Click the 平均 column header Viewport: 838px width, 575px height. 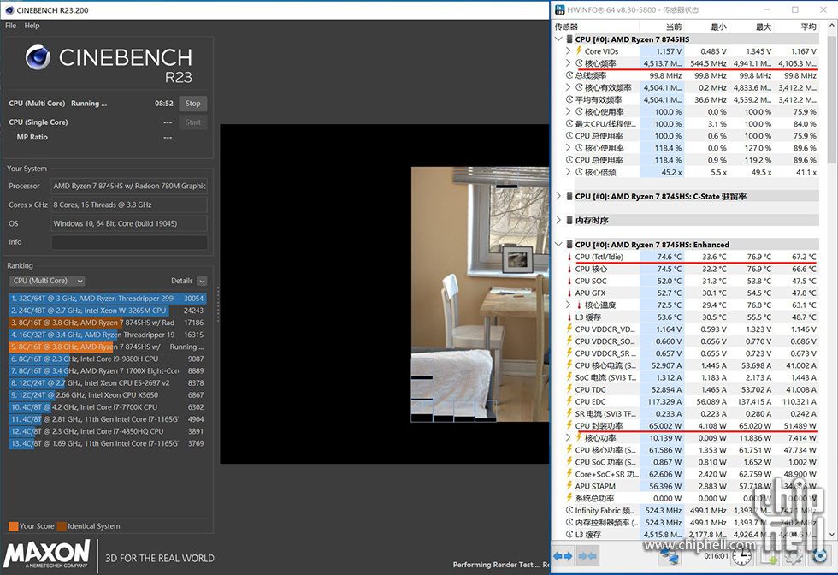pos(797,27)
